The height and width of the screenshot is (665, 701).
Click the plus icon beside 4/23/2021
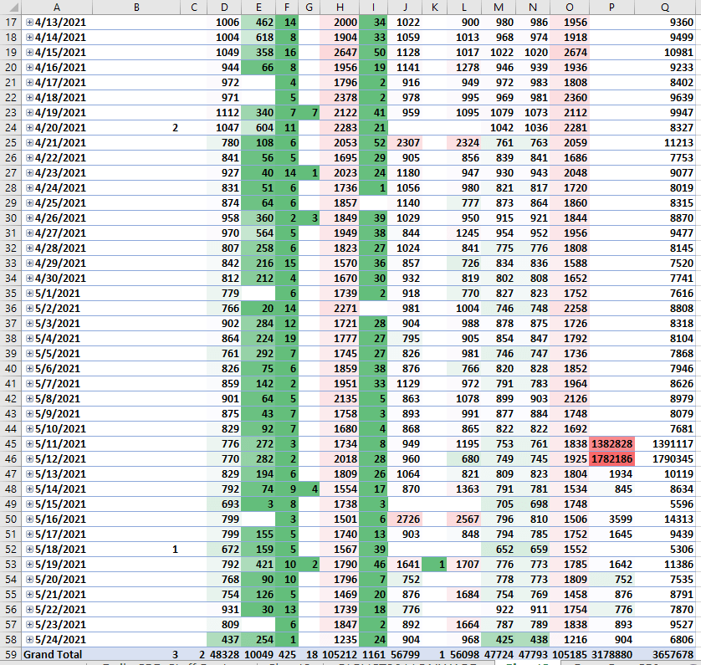pyautogui.click(x=30, y=172)
